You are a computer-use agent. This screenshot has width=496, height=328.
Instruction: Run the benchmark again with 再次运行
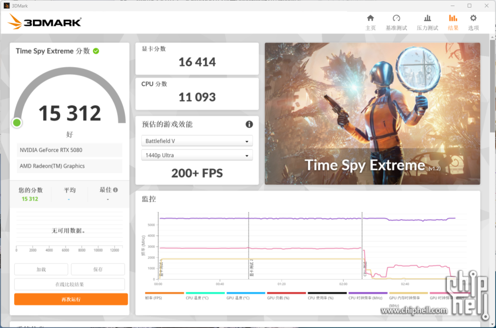click(x=71, y=299)
